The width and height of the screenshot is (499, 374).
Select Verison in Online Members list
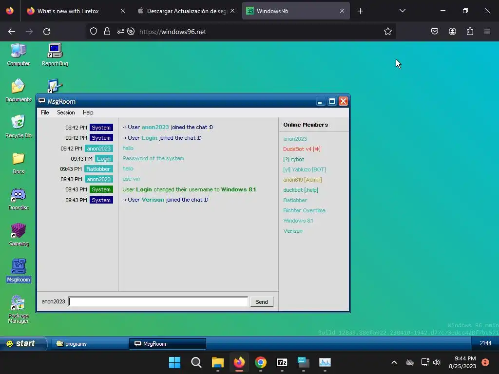point(293,231)
